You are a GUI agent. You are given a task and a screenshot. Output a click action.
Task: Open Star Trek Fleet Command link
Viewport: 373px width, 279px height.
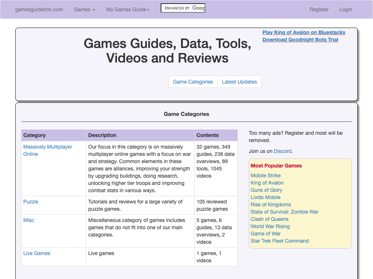(279, 241)
